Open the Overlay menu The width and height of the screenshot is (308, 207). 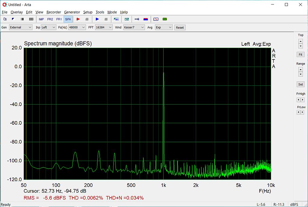[x=17, y=12]
